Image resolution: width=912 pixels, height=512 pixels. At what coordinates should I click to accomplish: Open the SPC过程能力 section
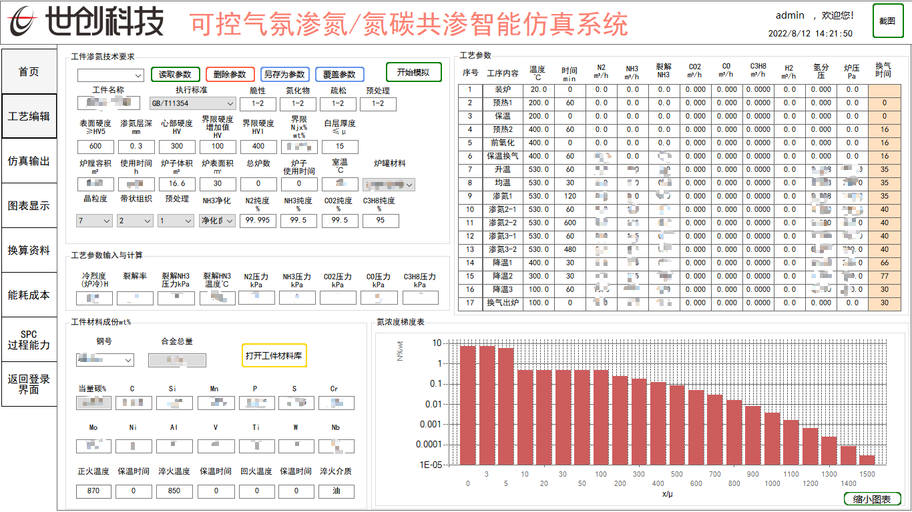coord(29,341)
